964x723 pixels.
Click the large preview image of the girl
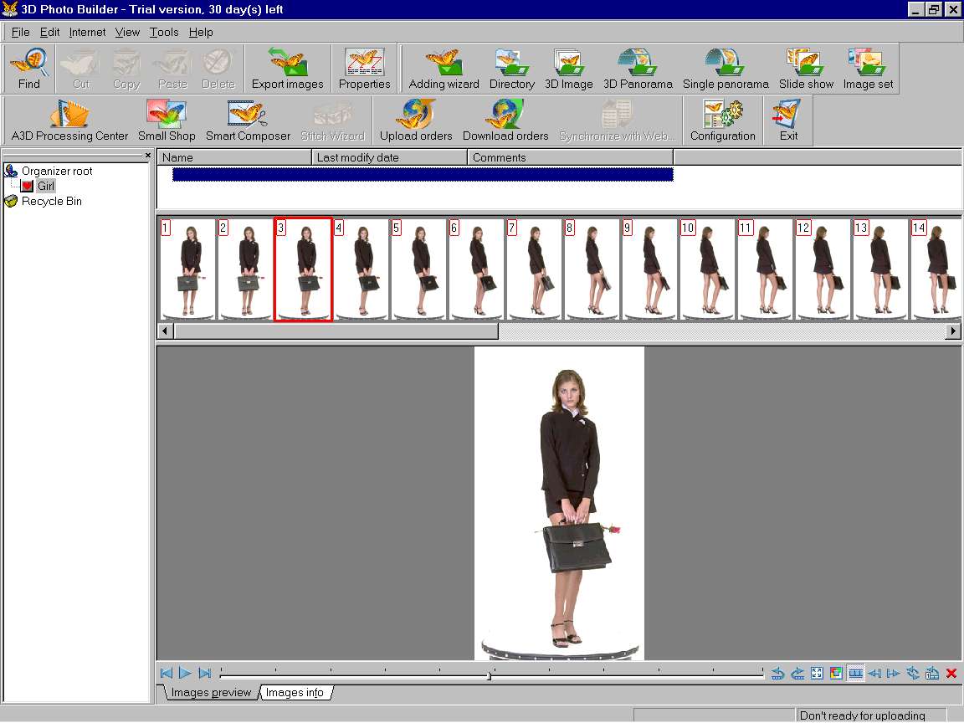click(560, 503)
